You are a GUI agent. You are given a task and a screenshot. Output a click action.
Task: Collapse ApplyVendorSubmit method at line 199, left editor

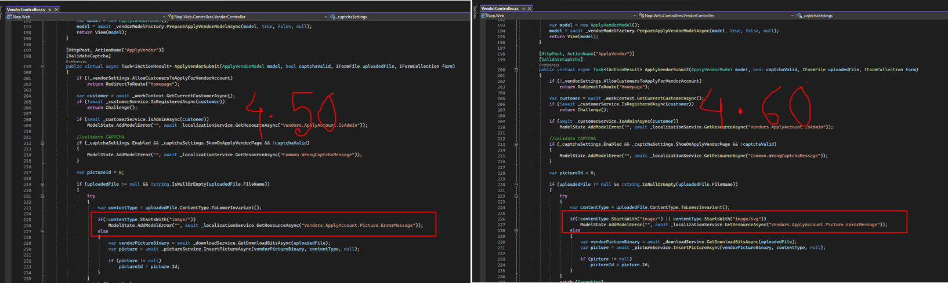[42, 67]
